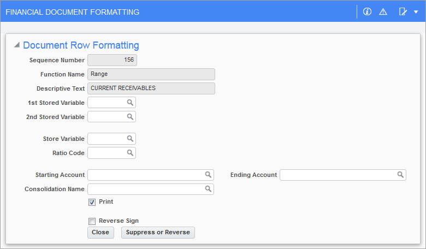Click the Descriptive Text field
Image resolution: width=426 pixels, height=249 pixels.
point(151,88)
